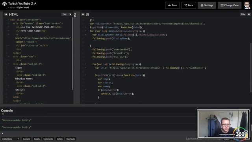
Task: Click the h3 id fccStatus line
Action: coord(31,46)
